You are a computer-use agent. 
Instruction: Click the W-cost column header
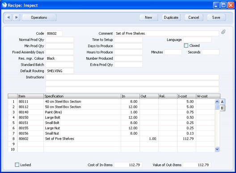click(208, 96)
